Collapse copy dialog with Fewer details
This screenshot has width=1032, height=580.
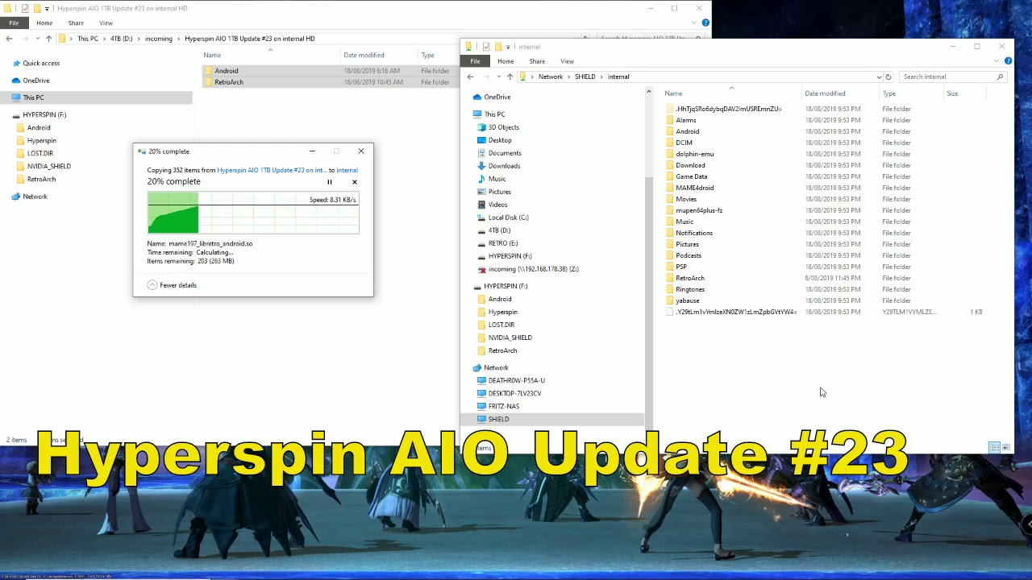(172, 285)
